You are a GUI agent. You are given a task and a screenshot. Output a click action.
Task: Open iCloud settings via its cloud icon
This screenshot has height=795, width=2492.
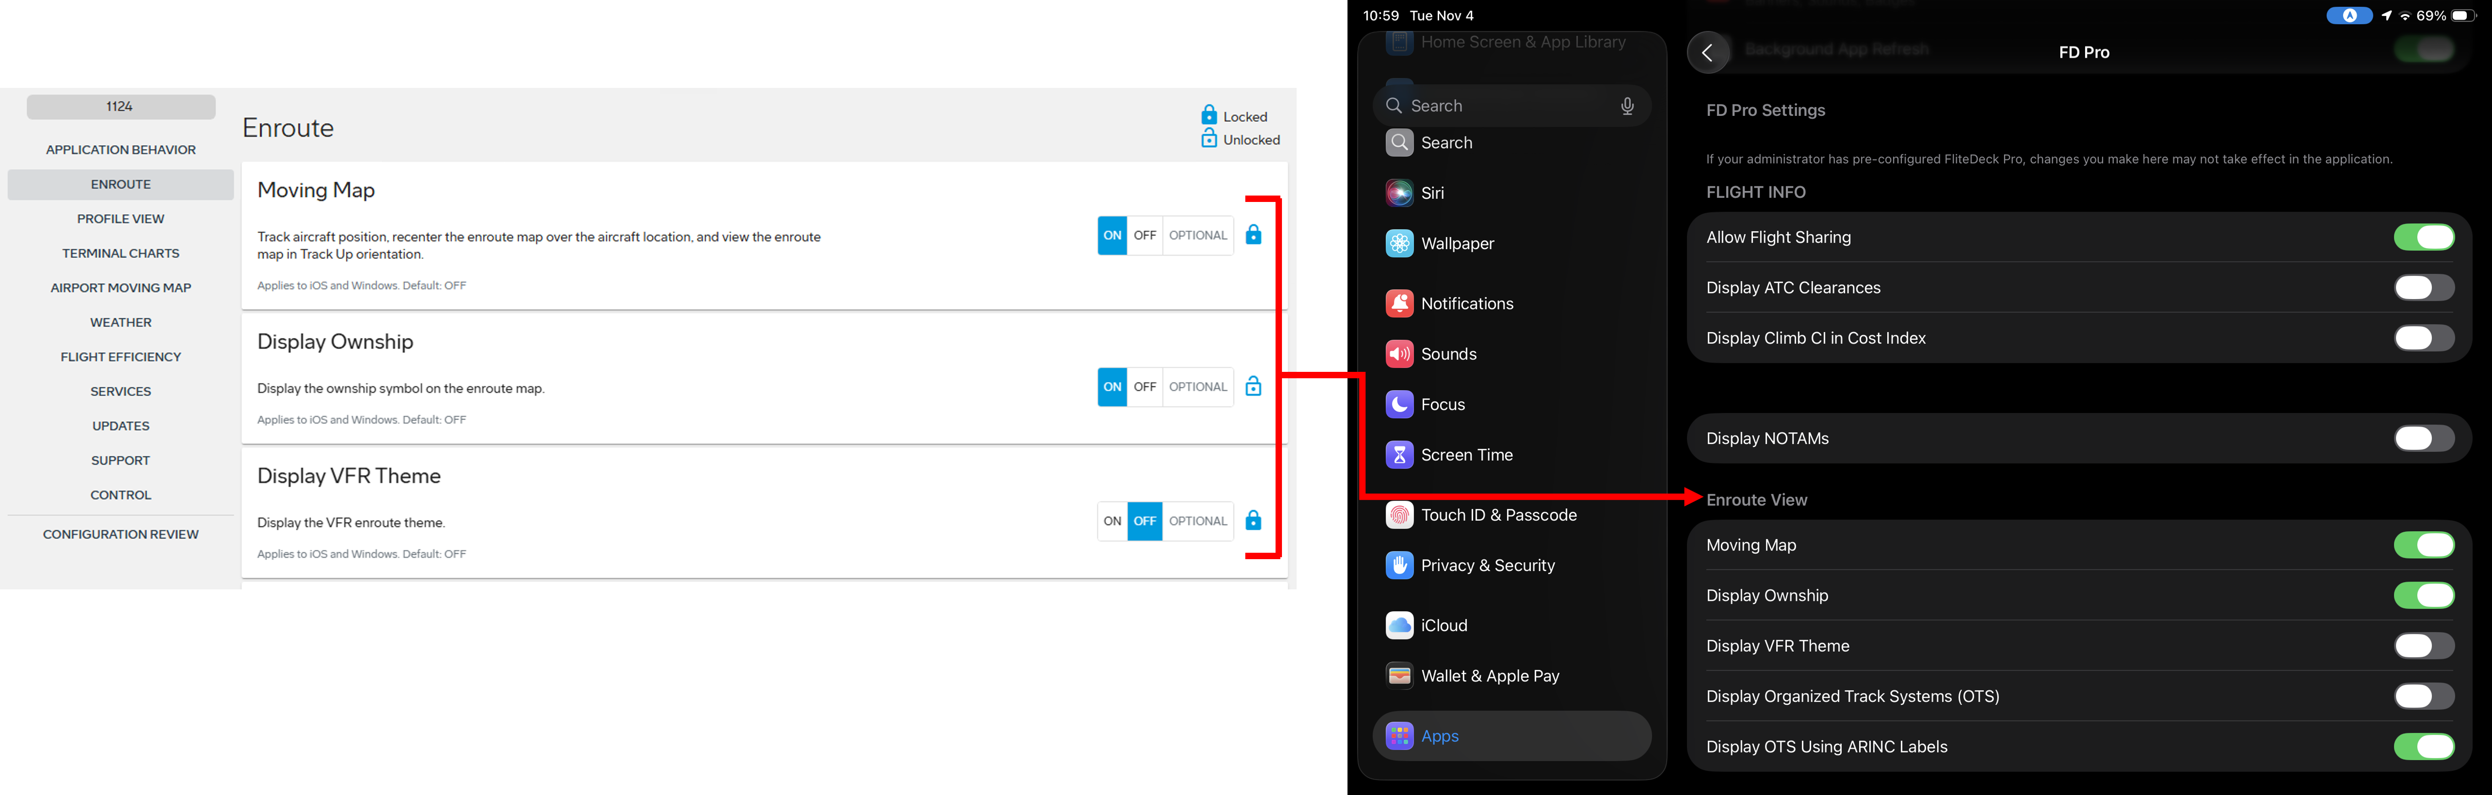[1399, 625]
